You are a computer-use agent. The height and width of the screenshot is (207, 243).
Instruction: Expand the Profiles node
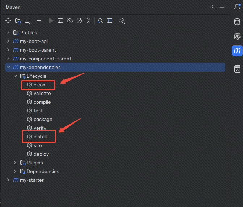(x=8, y=33)
